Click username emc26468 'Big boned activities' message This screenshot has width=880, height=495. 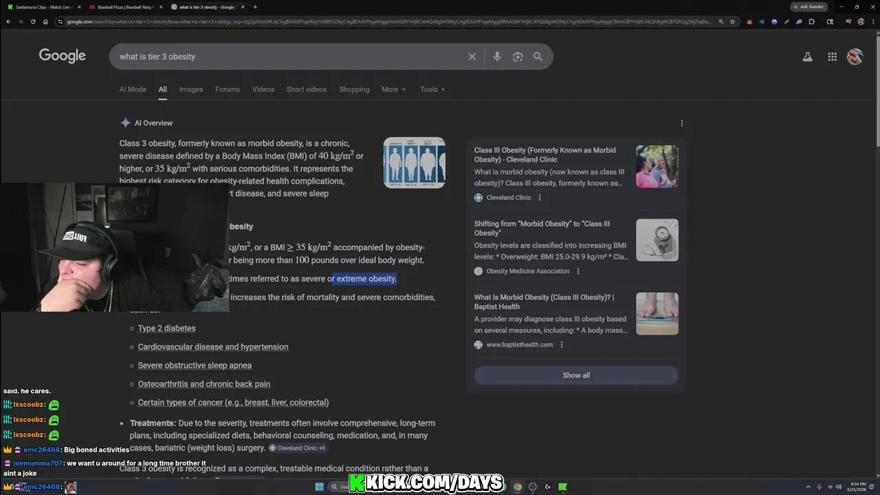pyautogui.click(x=42, y=450)
